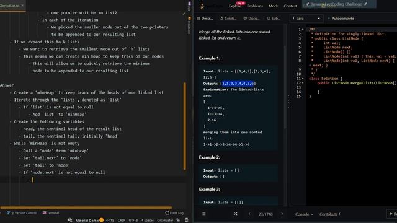Grab the panel divider handle between description and code
The height and width of the screenshot is (223, 397).
[288, 102]
